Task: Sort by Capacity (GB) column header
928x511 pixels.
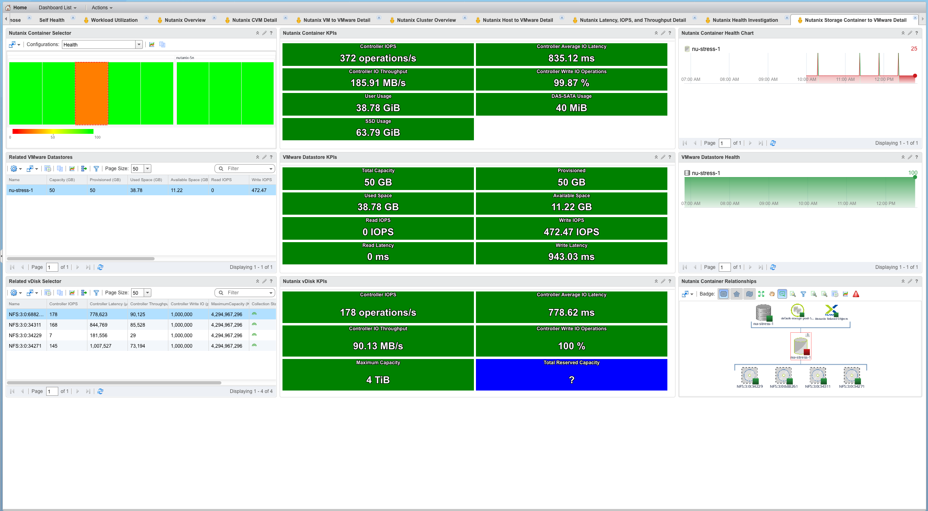Action: (x=67, y=180)
